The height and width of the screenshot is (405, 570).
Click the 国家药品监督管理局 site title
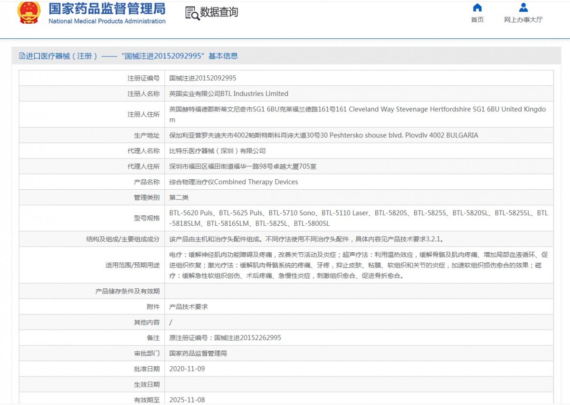pyautogui.click(x=107, y=9)
